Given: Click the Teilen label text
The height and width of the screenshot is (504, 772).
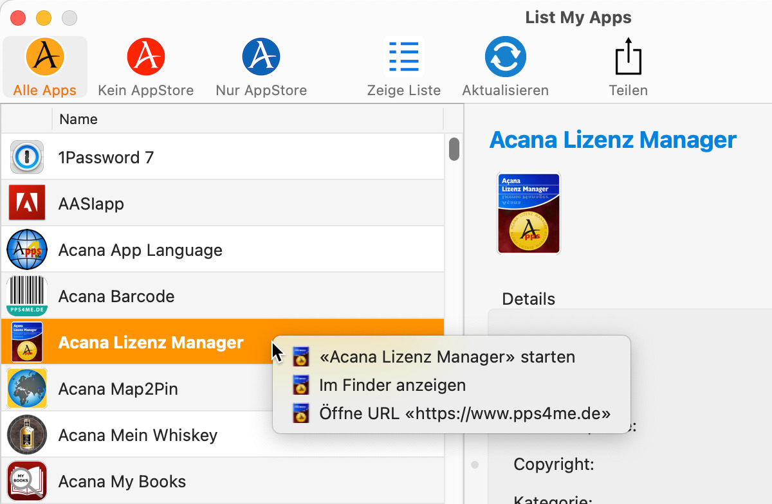Looking at the screenshot, I should 629,91.
